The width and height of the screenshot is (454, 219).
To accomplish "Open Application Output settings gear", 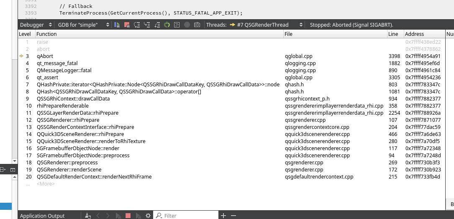I will (148, 216).
